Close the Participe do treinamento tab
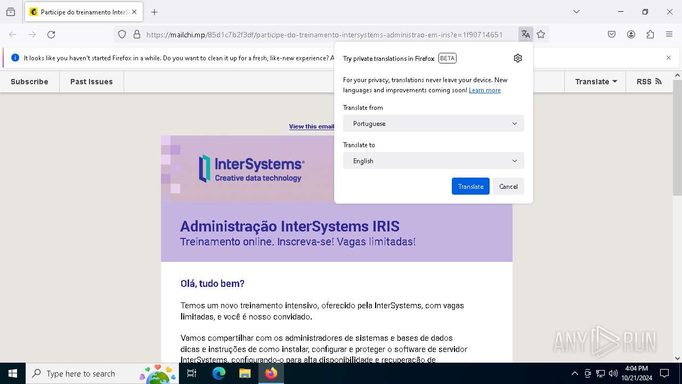This screenshot has width=682, height=384. pyautogui.click(x=134, y=12)
